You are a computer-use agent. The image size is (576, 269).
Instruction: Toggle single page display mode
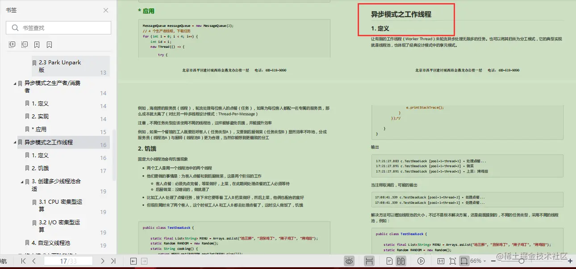pyautogui.click(x=389, y=261)
